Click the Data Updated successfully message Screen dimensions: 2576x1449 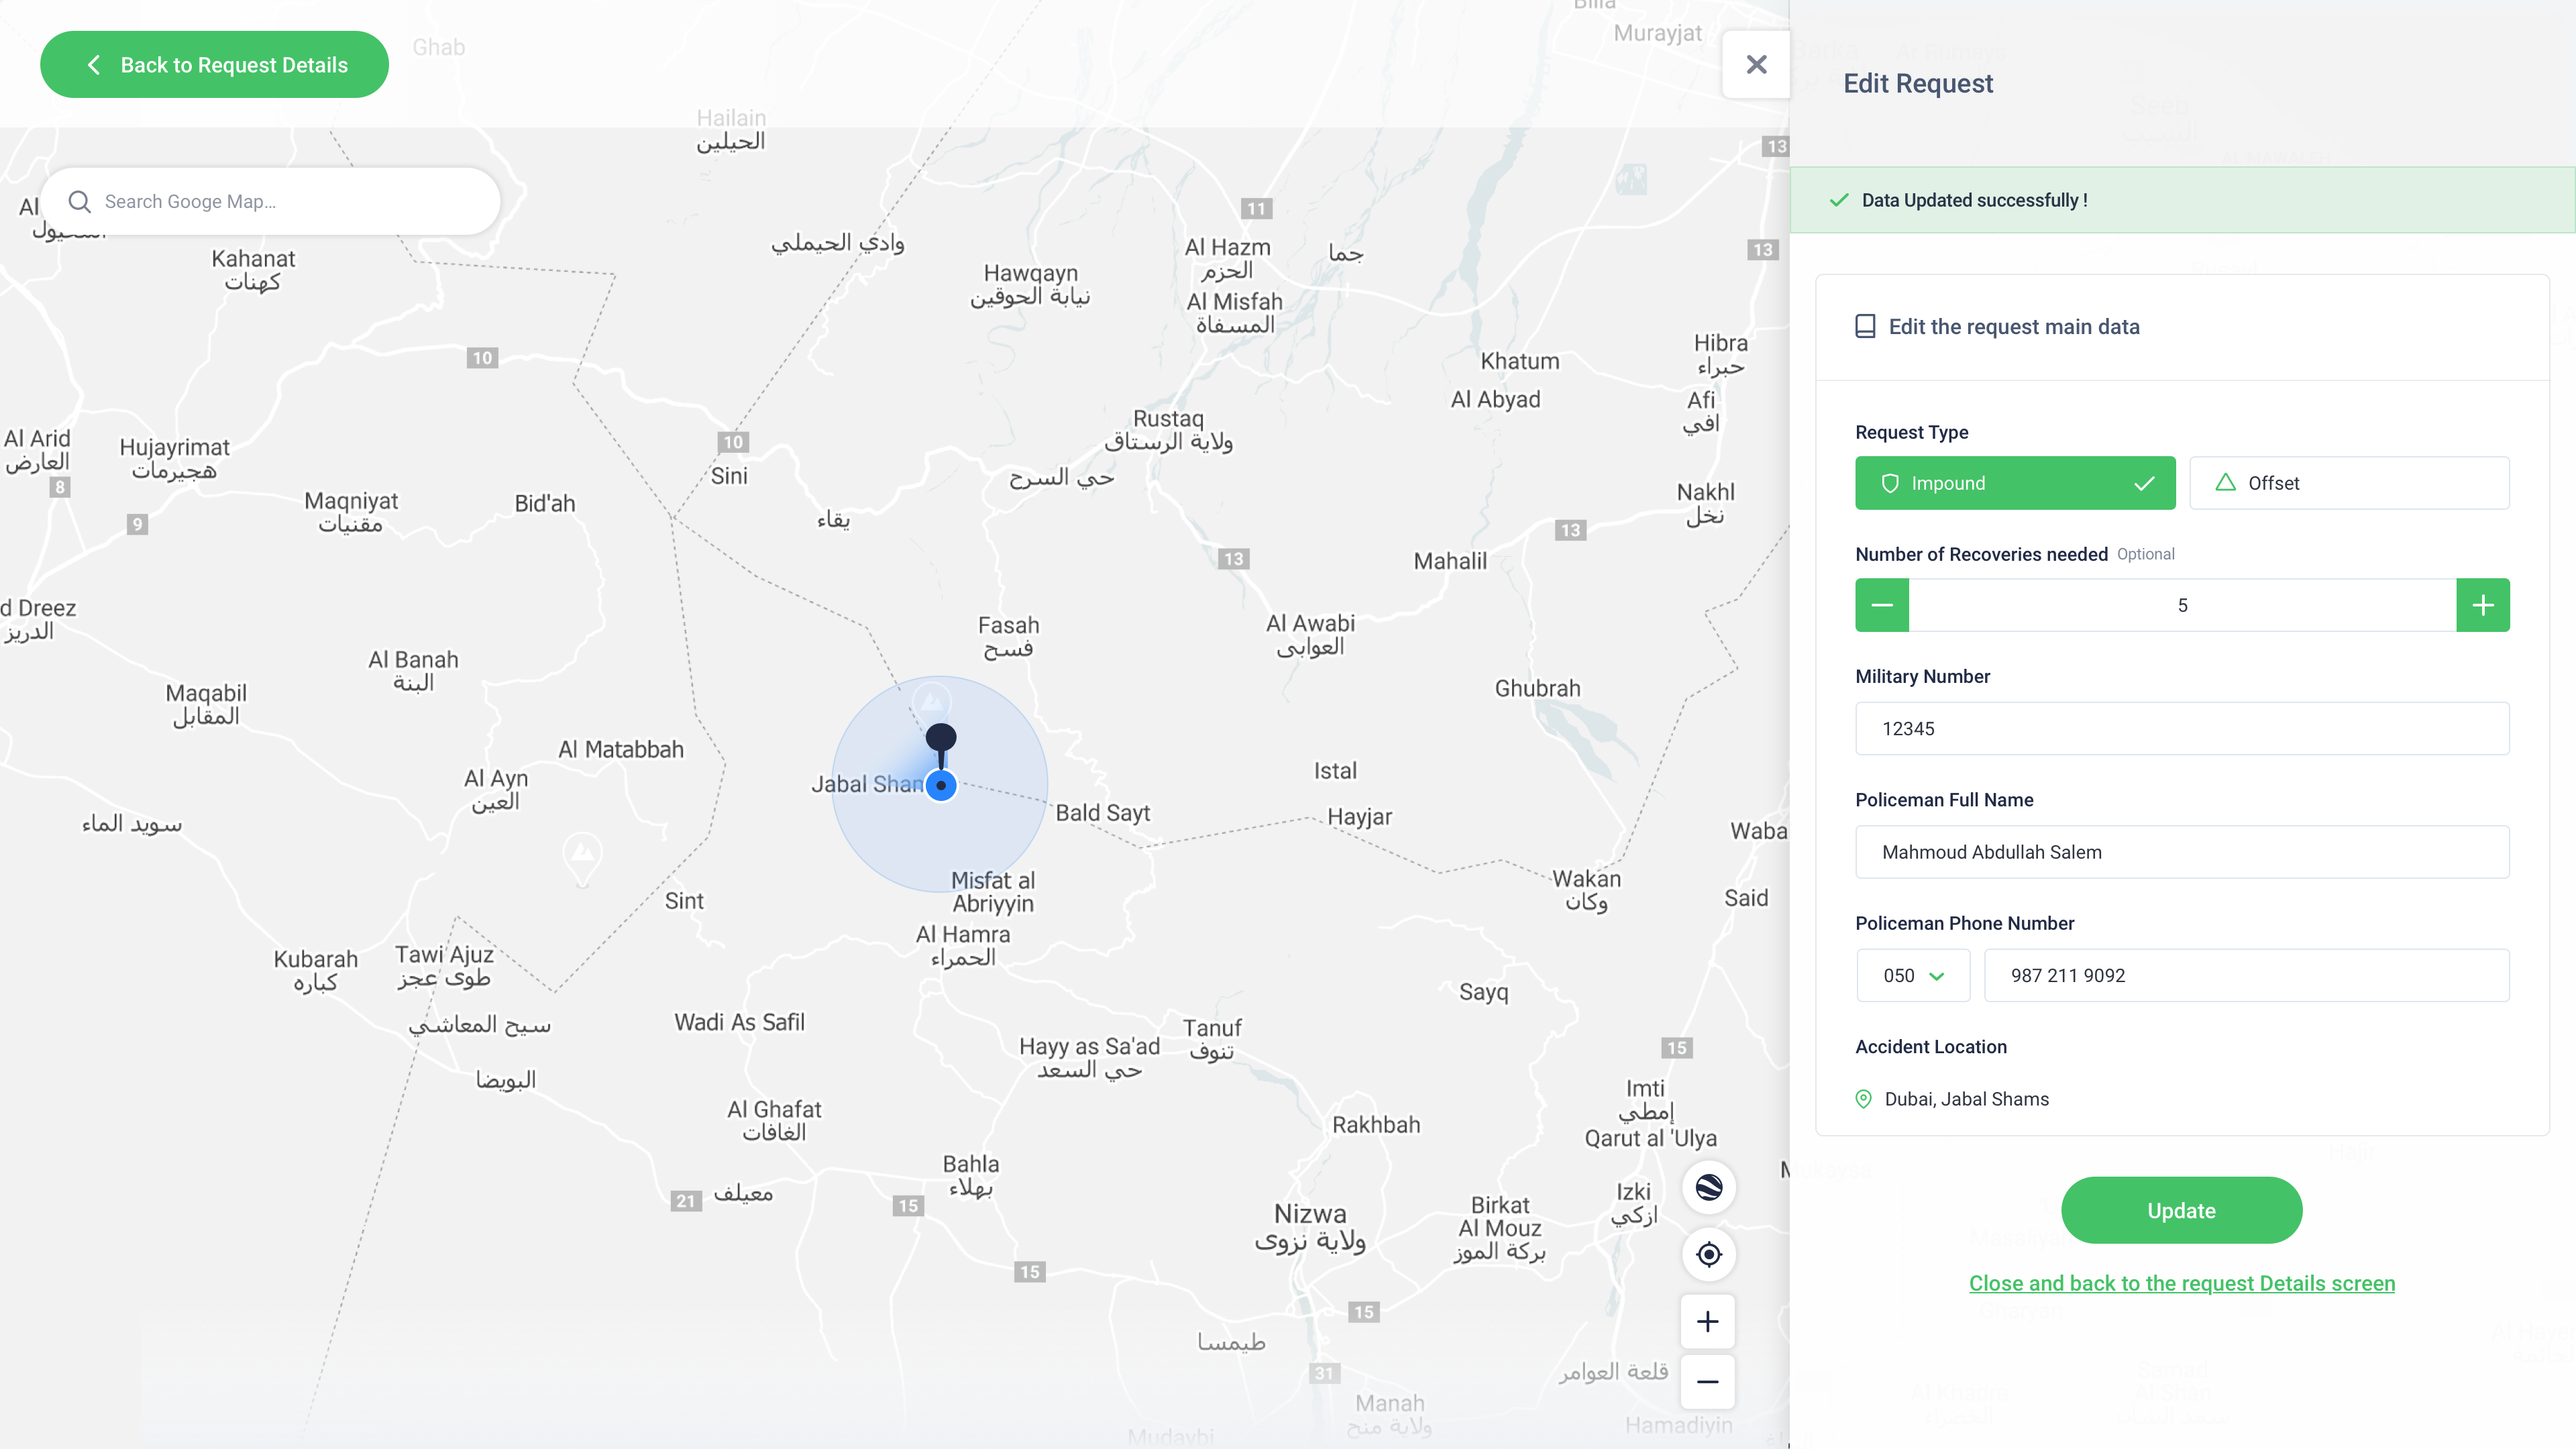[x=1975, y=201]
